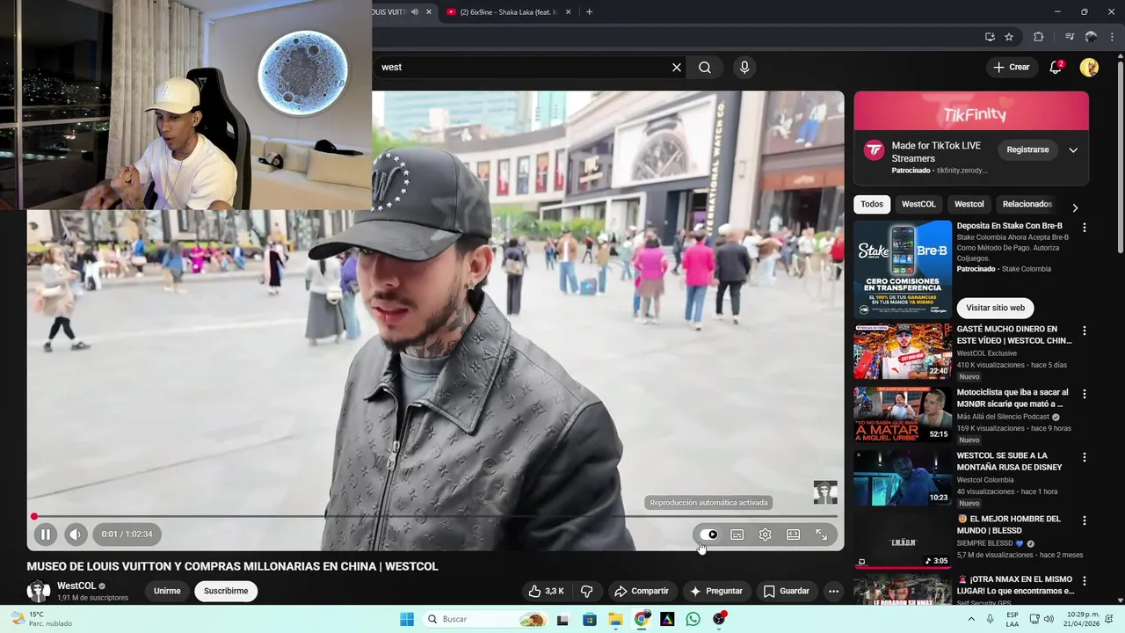Toggle the autoplay switch in player controls
1125x633 pixels.
(x=708, y=535)
